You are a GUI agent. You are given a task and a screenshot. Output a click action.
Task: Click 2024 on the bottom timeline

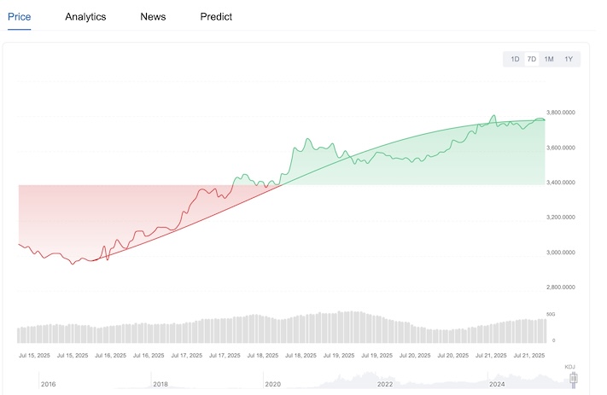(499, 385)
